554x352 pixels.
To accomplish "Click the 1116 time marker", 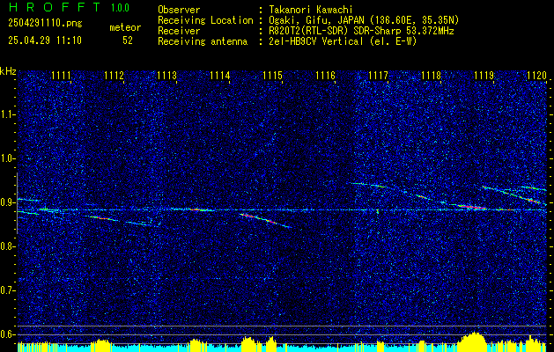I will pyautogui.click(x=325, y=76).
